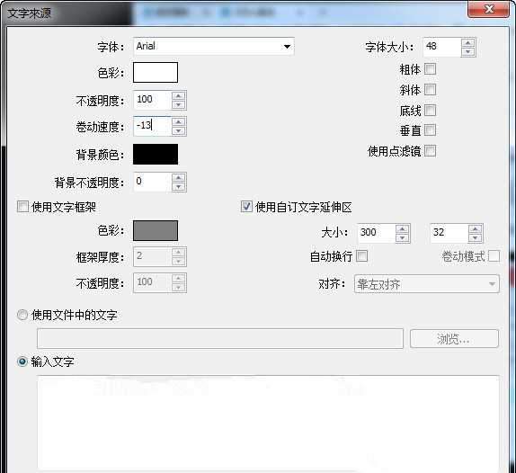Click the 浏览... browse button

point(455,338)
